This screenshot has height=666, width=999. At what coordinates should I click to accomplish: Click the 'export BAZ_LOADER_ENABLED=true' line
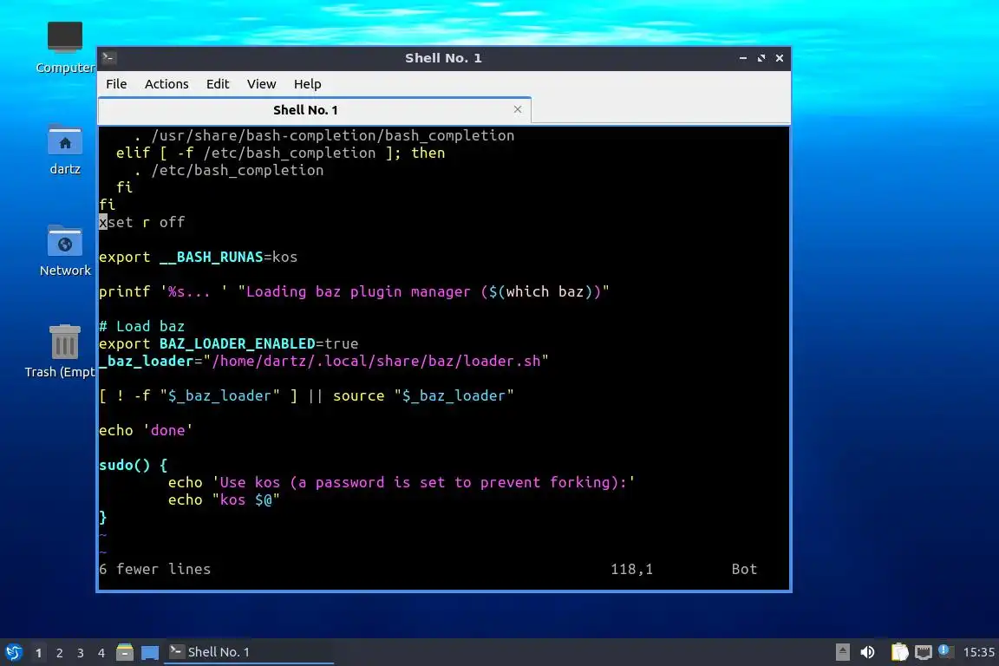(x=228, y=343)
